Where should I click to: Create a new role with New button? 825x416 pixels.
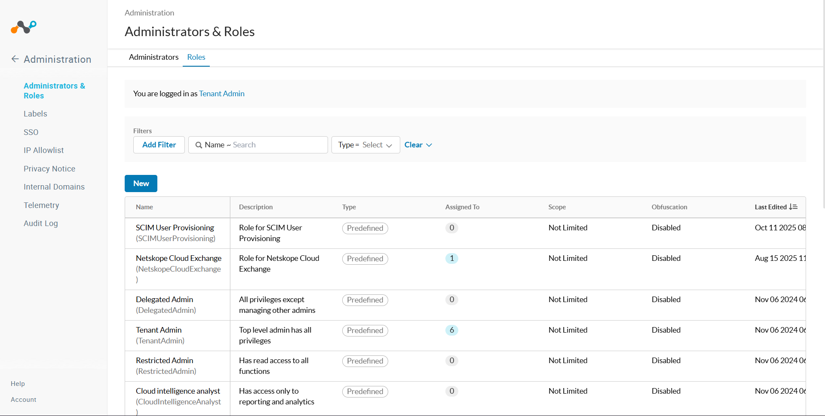[x=141, y=184]
